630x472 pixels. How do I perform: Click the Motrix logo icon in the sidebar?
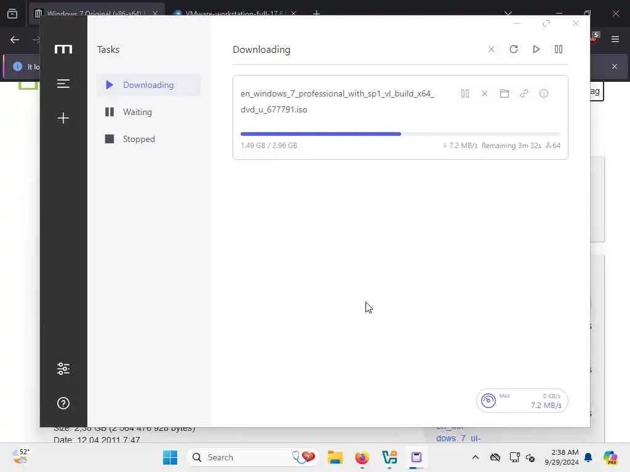63,49
